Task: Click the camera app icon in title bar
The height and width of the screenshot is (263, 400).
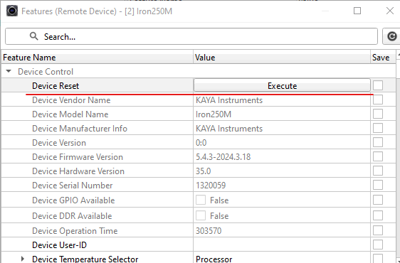Action: coord(12,11)
